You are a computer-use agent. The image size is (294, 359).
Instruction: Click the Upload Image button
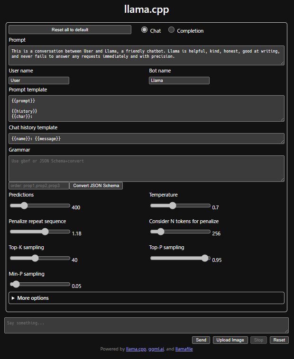[x=230, y=340]
